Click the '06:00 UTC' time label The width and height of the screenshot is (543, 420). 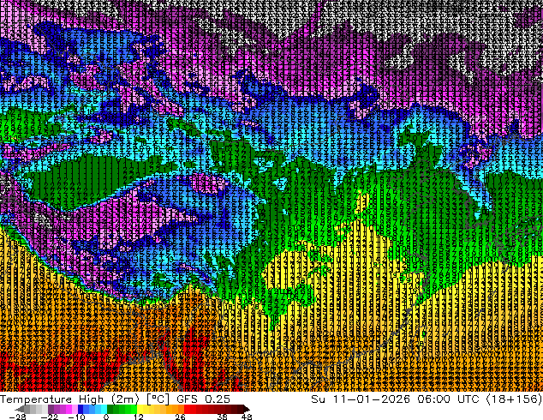tap(449, 399)
